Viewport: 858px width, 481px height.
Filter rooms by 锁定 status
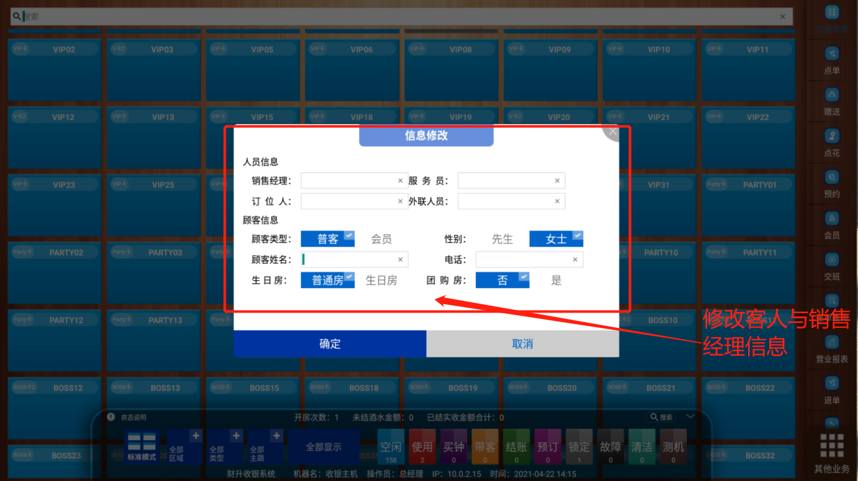(x=579, y=446)
